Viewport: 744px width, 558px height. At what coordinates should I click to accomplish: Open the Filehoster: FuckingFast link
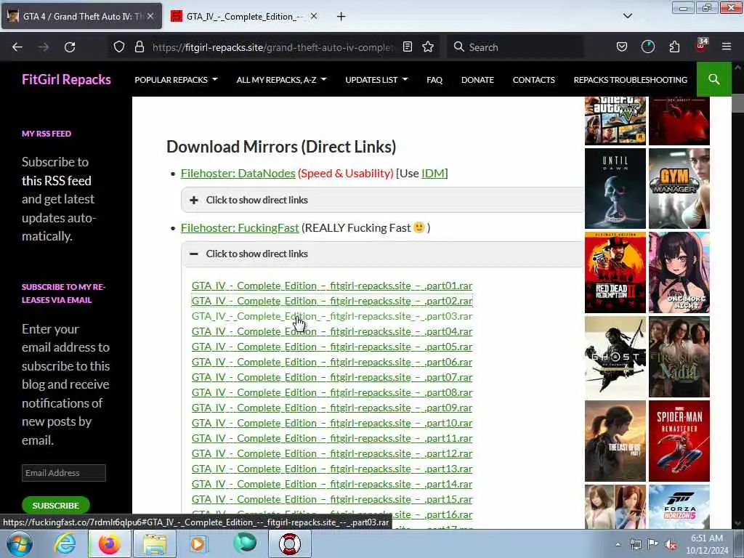[240, 227]
